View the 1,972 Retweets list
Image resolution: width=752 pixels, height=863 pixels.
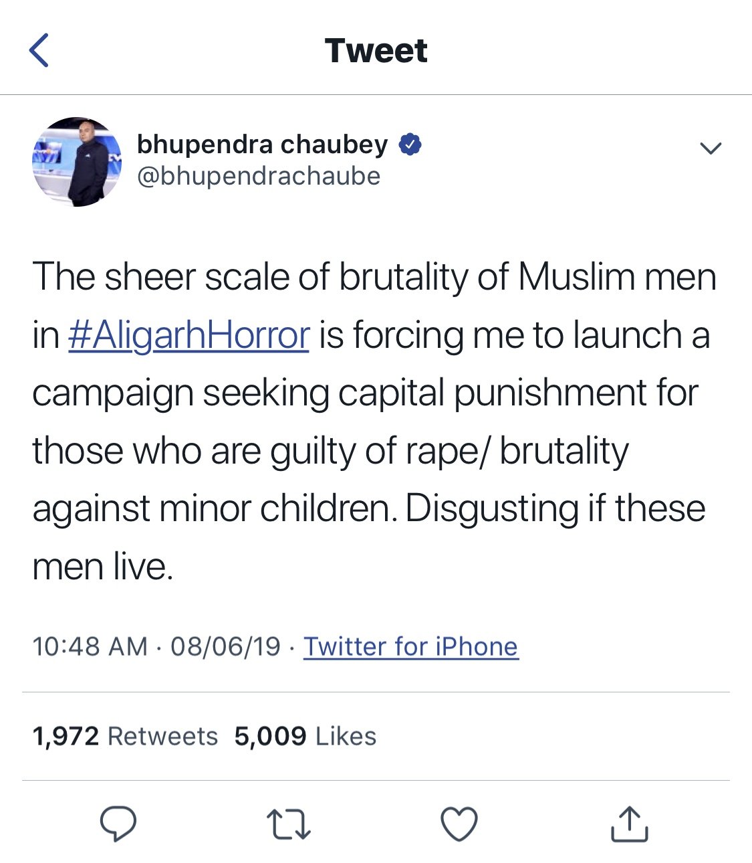[x=125, y=737]
